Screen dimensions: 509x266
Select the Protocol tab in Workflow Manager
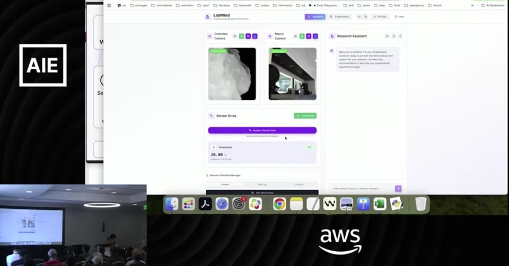(299, 185)
